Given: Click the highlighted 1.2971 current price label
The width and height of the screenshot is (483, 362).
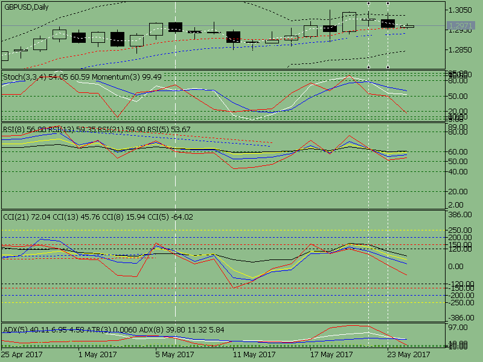Looking at the screenshot, I should [x=461, y=25].
